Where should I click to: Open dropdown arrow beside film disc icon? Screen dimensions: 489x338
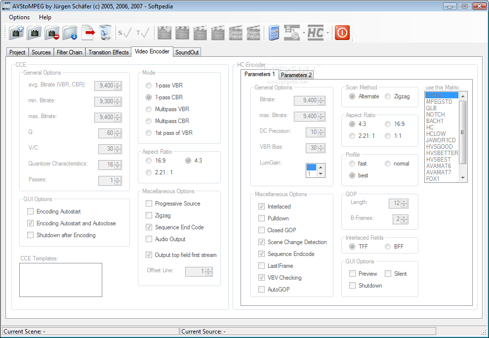304,33
